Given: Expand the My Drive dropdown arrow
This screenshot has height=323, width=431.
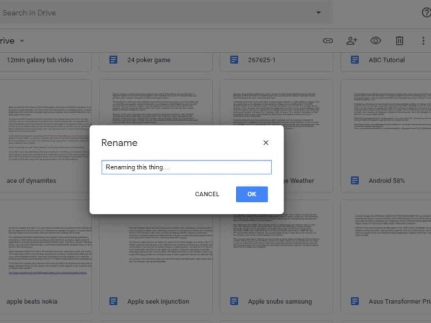Looking at the screenshot, I should [22, 41].
